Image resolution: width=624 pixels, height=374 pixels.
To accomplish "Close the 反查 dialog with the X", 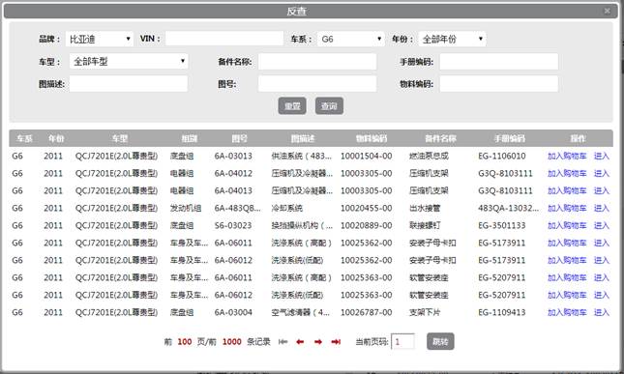I will [608, 11].
